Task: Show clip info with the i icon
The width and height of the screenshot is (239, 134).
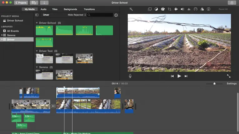Action: 209,9
